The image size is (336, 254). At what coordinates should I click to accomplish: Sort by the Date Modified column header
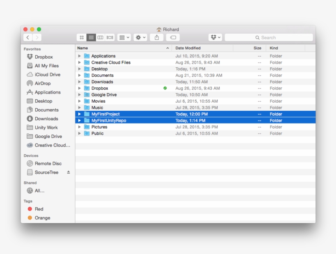click(x=188, y=48)
